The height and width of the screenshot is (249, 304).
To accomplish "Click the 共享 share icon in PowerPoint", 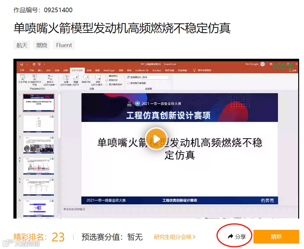I will (x=293, y=71).
